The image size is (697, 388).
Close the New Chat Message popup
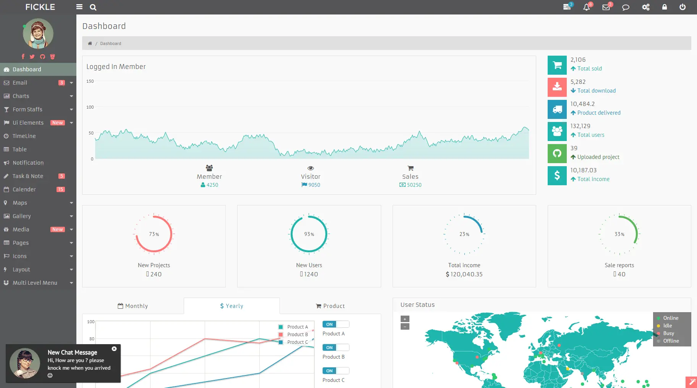(x=114, y=349)
